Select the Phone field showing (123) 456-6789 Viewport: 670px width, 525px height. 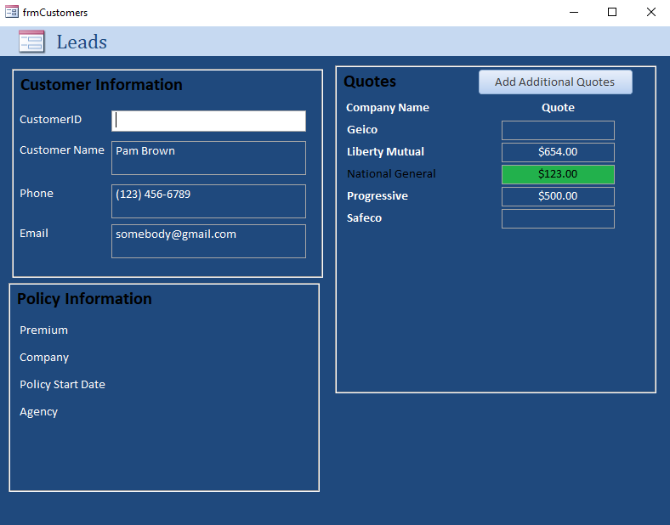point(208,201)
